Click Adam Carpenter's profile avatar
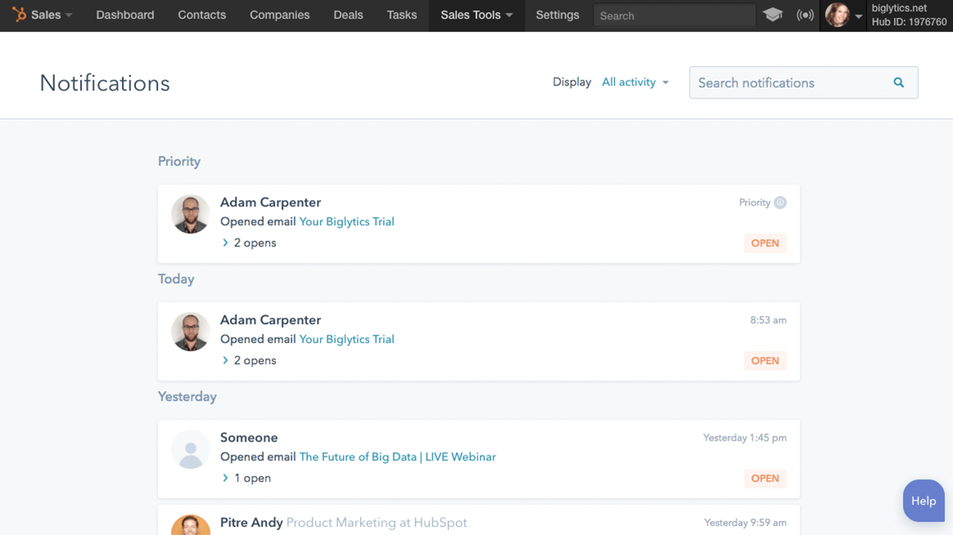Image resolution: width=953 pixels, height=535 pixels. (x=190, y=214)
